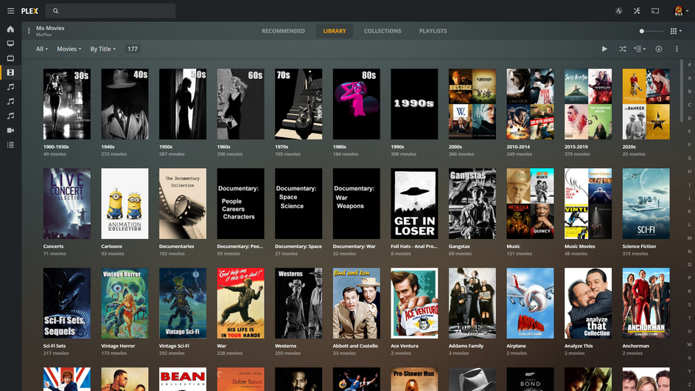Viewport: 695px width, 391px height.
Task: Open the 2020s collection poster
Action: point(646,104)
